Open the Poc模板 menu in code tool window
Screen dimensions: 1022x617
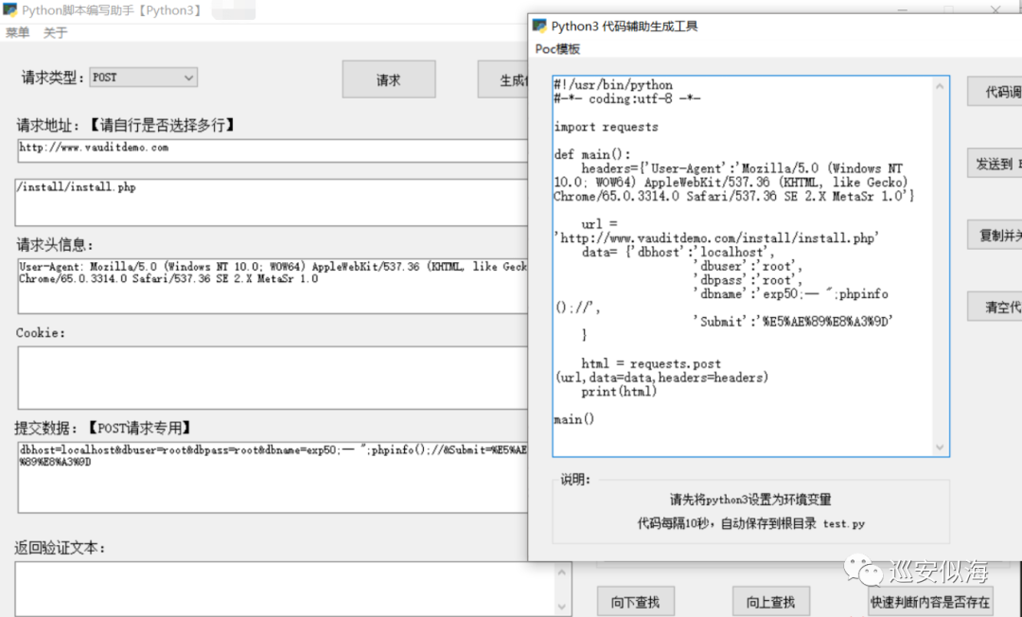tap(557, 49)
